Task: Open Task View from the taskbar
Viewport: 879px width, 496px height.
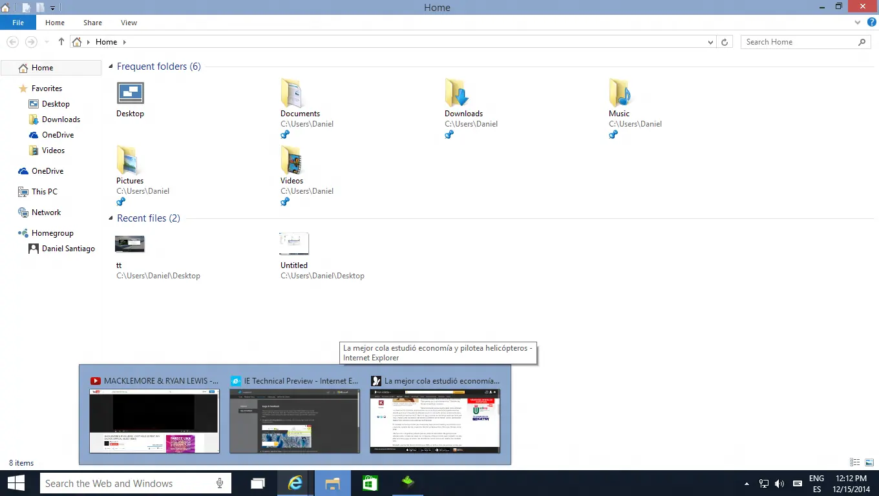Action: coord(258,483)
